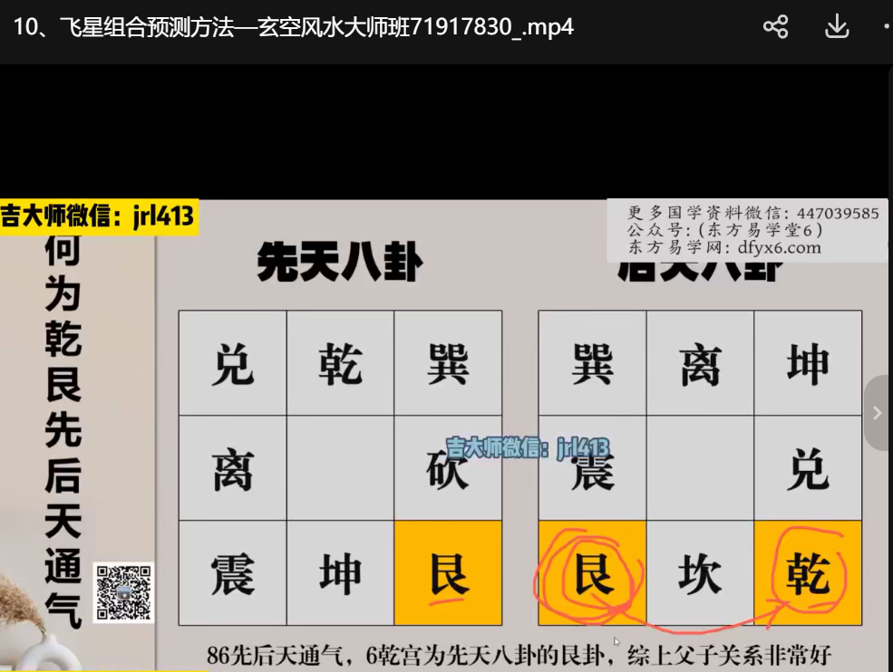Select the 坎 cell in 后天八卦 grid

tap(699, 573)
